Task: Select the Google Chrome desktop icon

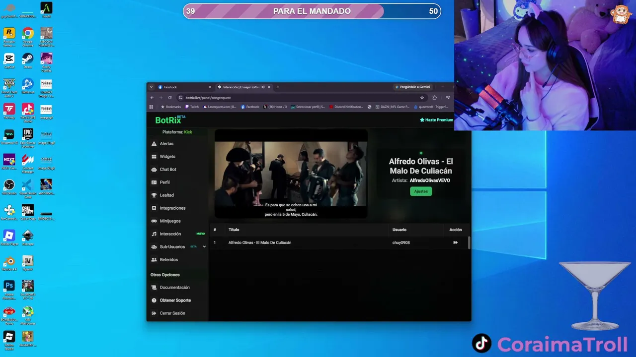Action: [x=28, y=37]
